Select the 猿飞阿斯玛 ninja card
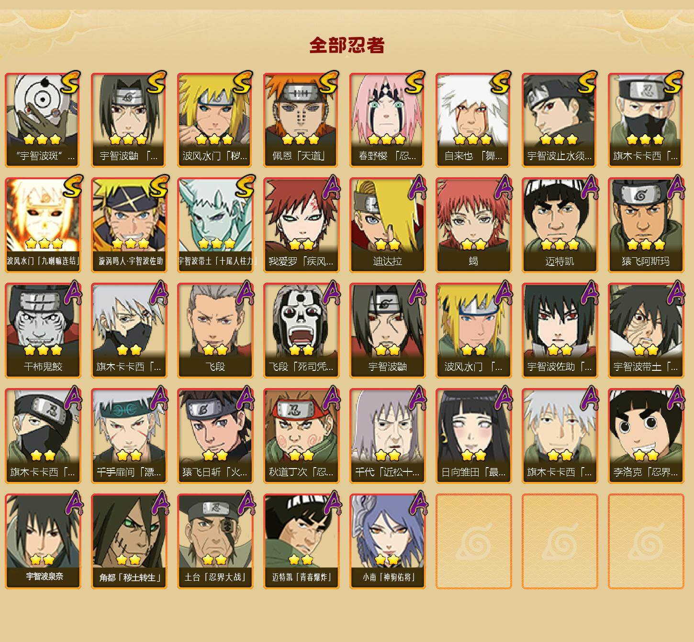This screenshot has height=642, width=694. coord(646,225)
